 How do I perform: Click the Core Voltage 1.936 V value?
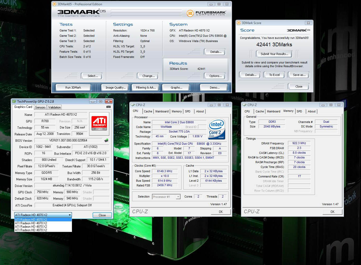(x=197, y=136)
